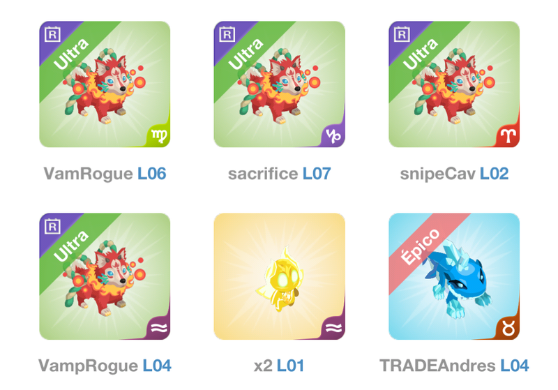Image resolution: width=558 pixels, height=390 pixels.
Task: Click the VamRogue L06 name label
Action: point(105,174)
